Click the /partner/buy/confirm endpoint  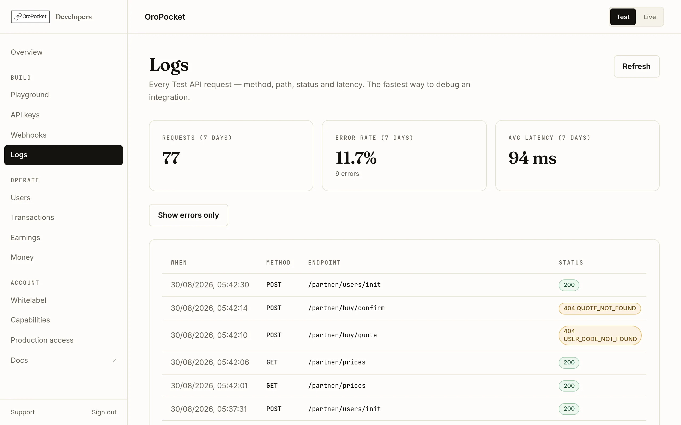[x=346, y=308]
